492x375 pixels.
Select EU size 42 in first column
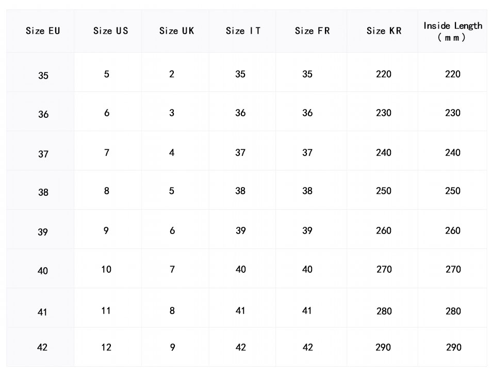[x=42, y=347]
